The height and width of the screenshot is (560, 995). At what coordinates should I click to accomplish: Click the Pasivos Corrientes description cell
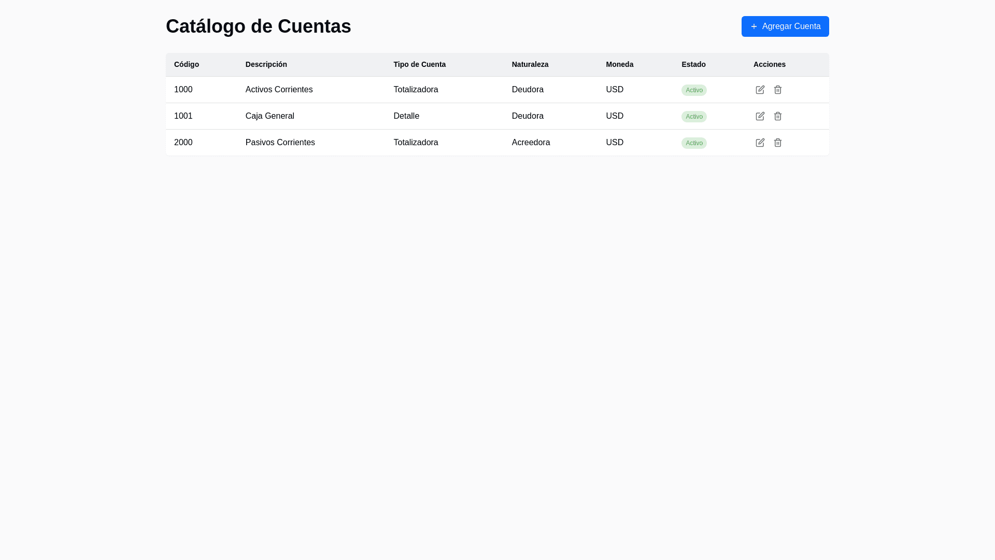280,143
